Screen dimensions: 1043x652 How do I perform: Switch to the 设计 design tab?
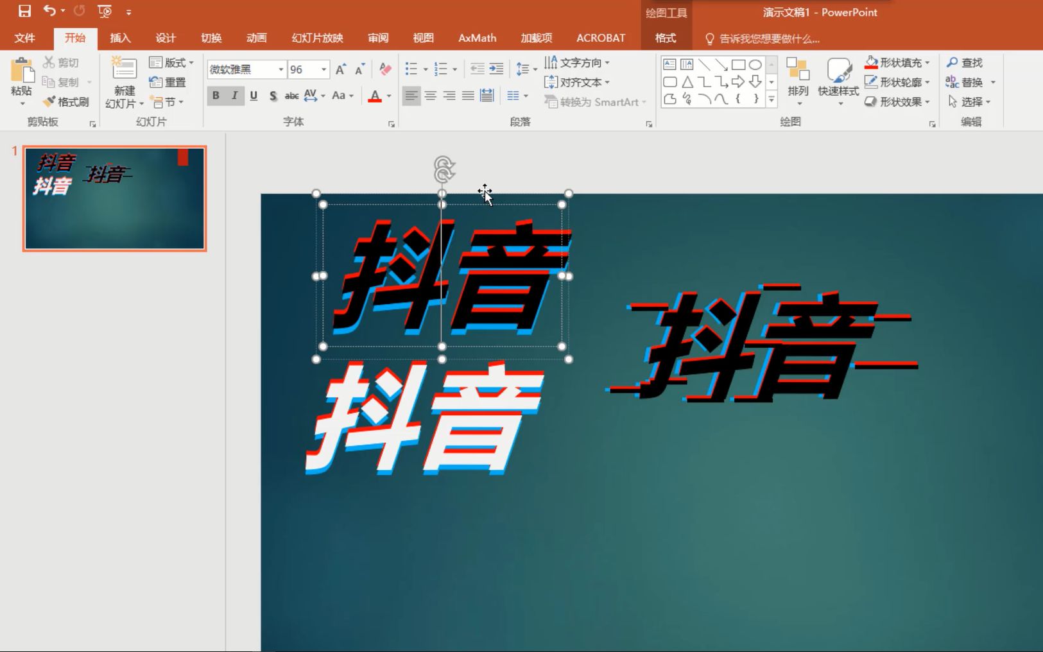click(x=166, y=38)
